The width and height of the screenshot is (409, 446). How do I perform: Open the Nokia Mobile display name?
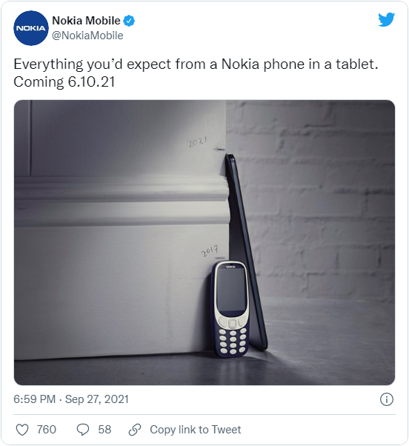click(86, 21)
